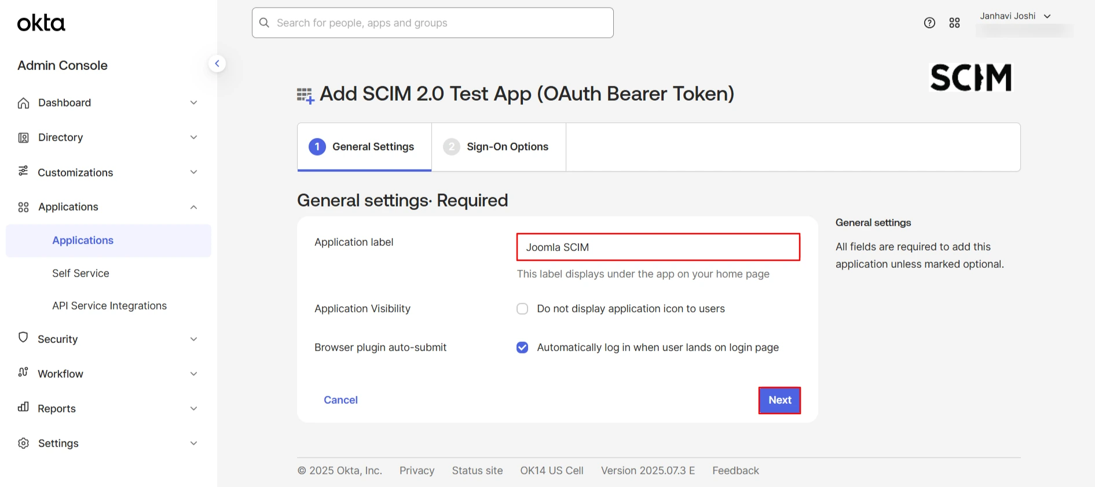Open Applications submenu item
The width and height of the screenshot is (1095, 487).
109,241
